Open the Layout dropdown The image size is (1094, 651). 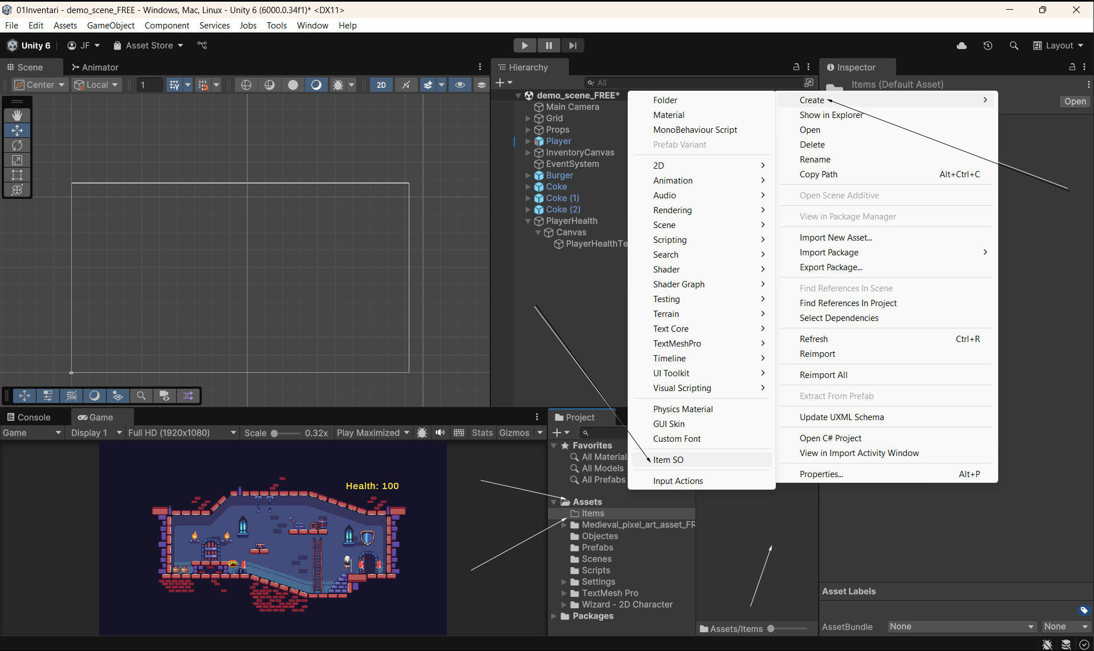point(1059,46)
